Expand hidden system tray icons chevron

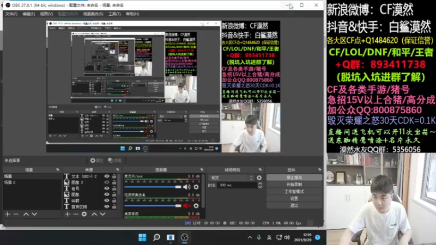(250, 237)
